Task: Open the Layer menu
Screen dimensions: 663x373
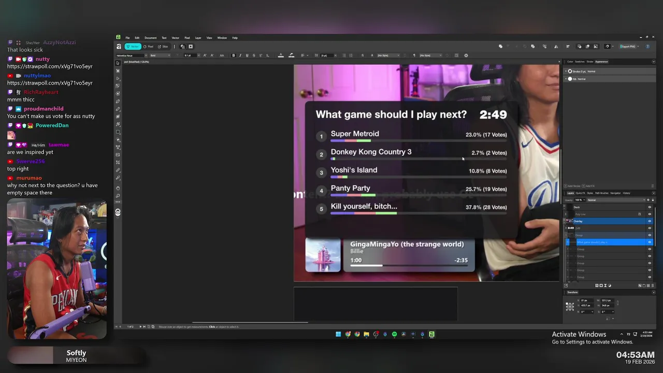Action: coord(198,38)
